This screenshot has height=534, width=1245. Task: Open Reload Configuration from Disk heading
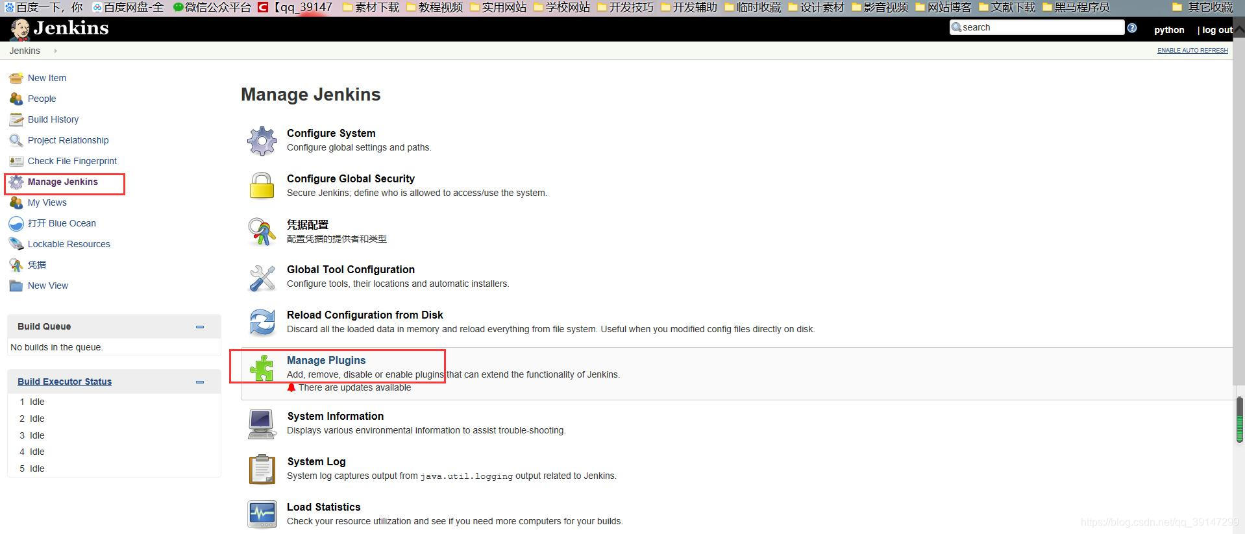pyautogui.click(x=365, y=315)
